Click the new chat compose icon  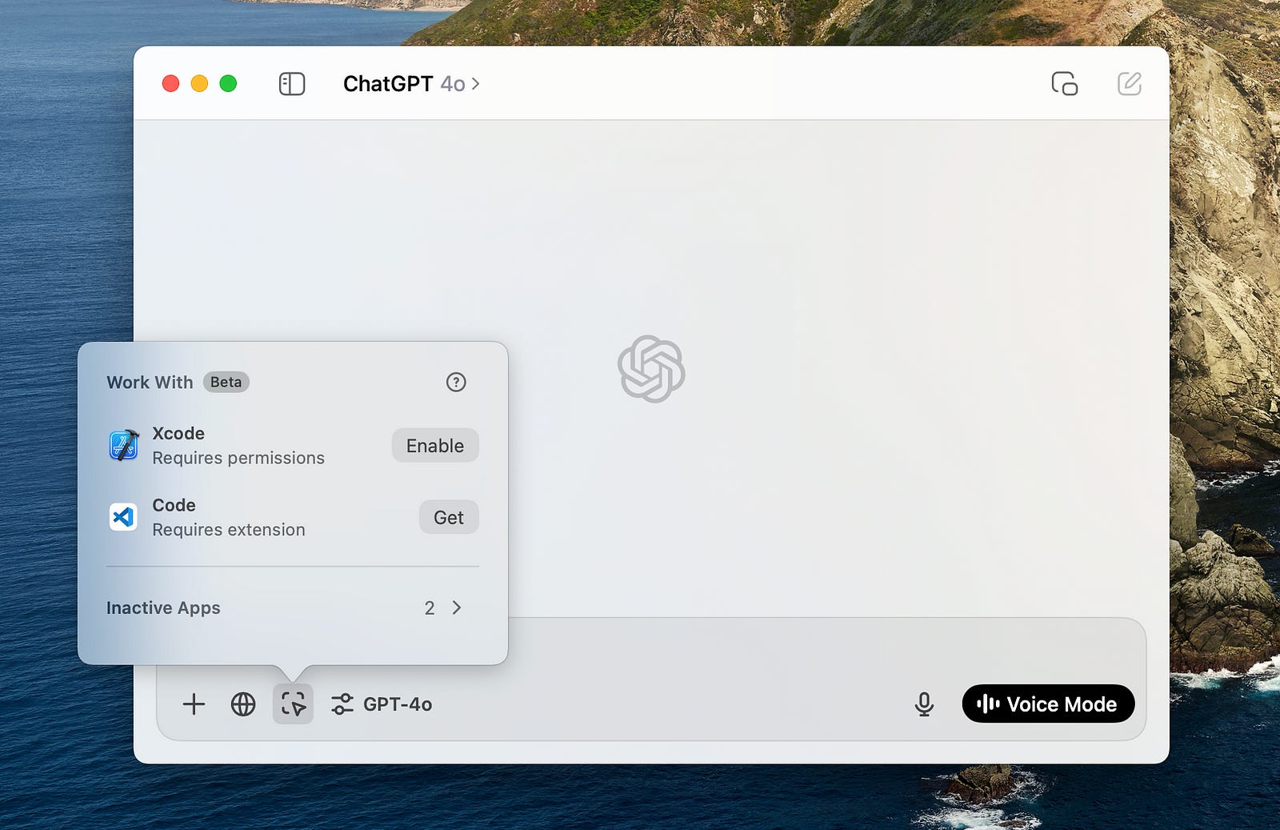point(1130,82)
